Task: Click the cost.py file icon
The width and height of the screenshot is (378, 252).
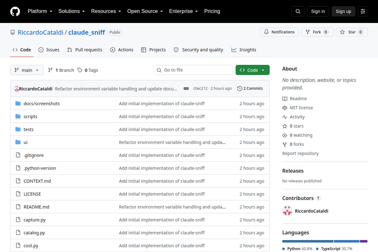Action: (18, 246)
